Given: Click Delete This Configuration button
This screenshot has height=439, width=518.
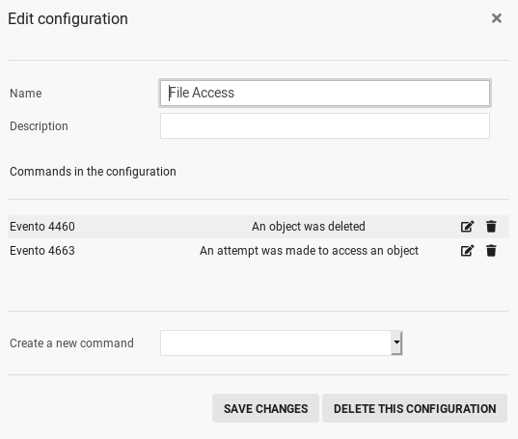Looking at the screenshot, I should (x=415, y=408).
